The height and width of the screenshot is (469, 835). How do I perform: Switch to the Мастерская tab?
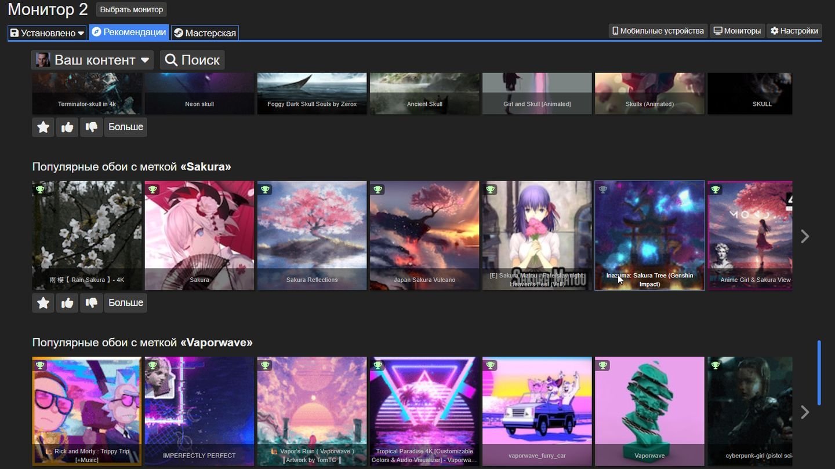[205, 33]
